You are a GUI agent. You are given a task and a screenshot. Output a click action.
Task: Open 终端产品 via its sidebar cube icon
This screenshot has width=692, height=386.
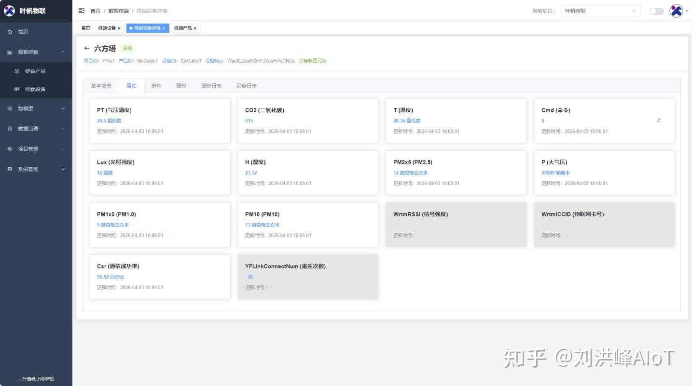pyautogui.click(x=17, y=71)
